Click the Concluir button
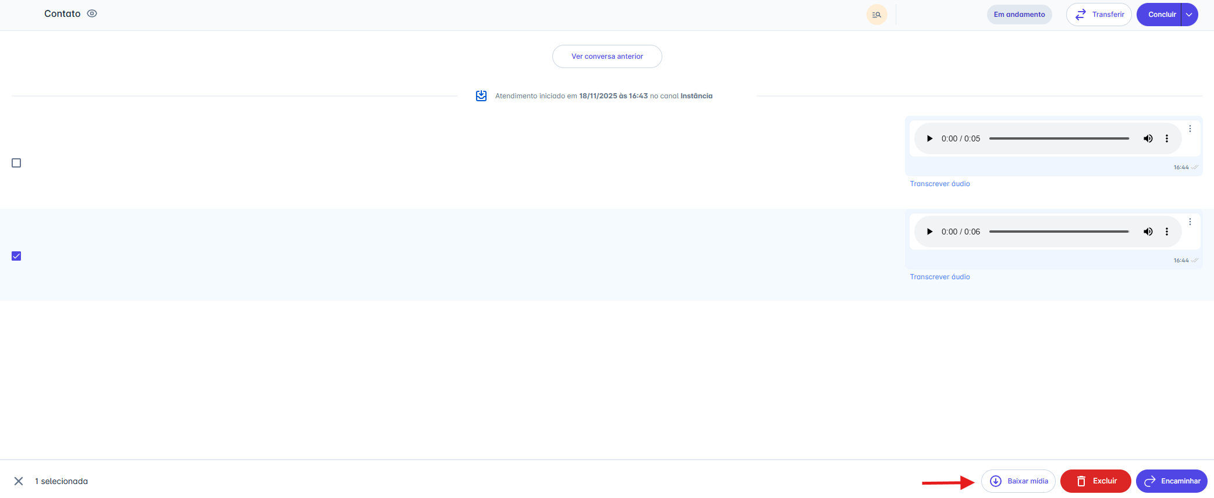This screenshot has height=498, width=1214. click(x=1161, y=15)
